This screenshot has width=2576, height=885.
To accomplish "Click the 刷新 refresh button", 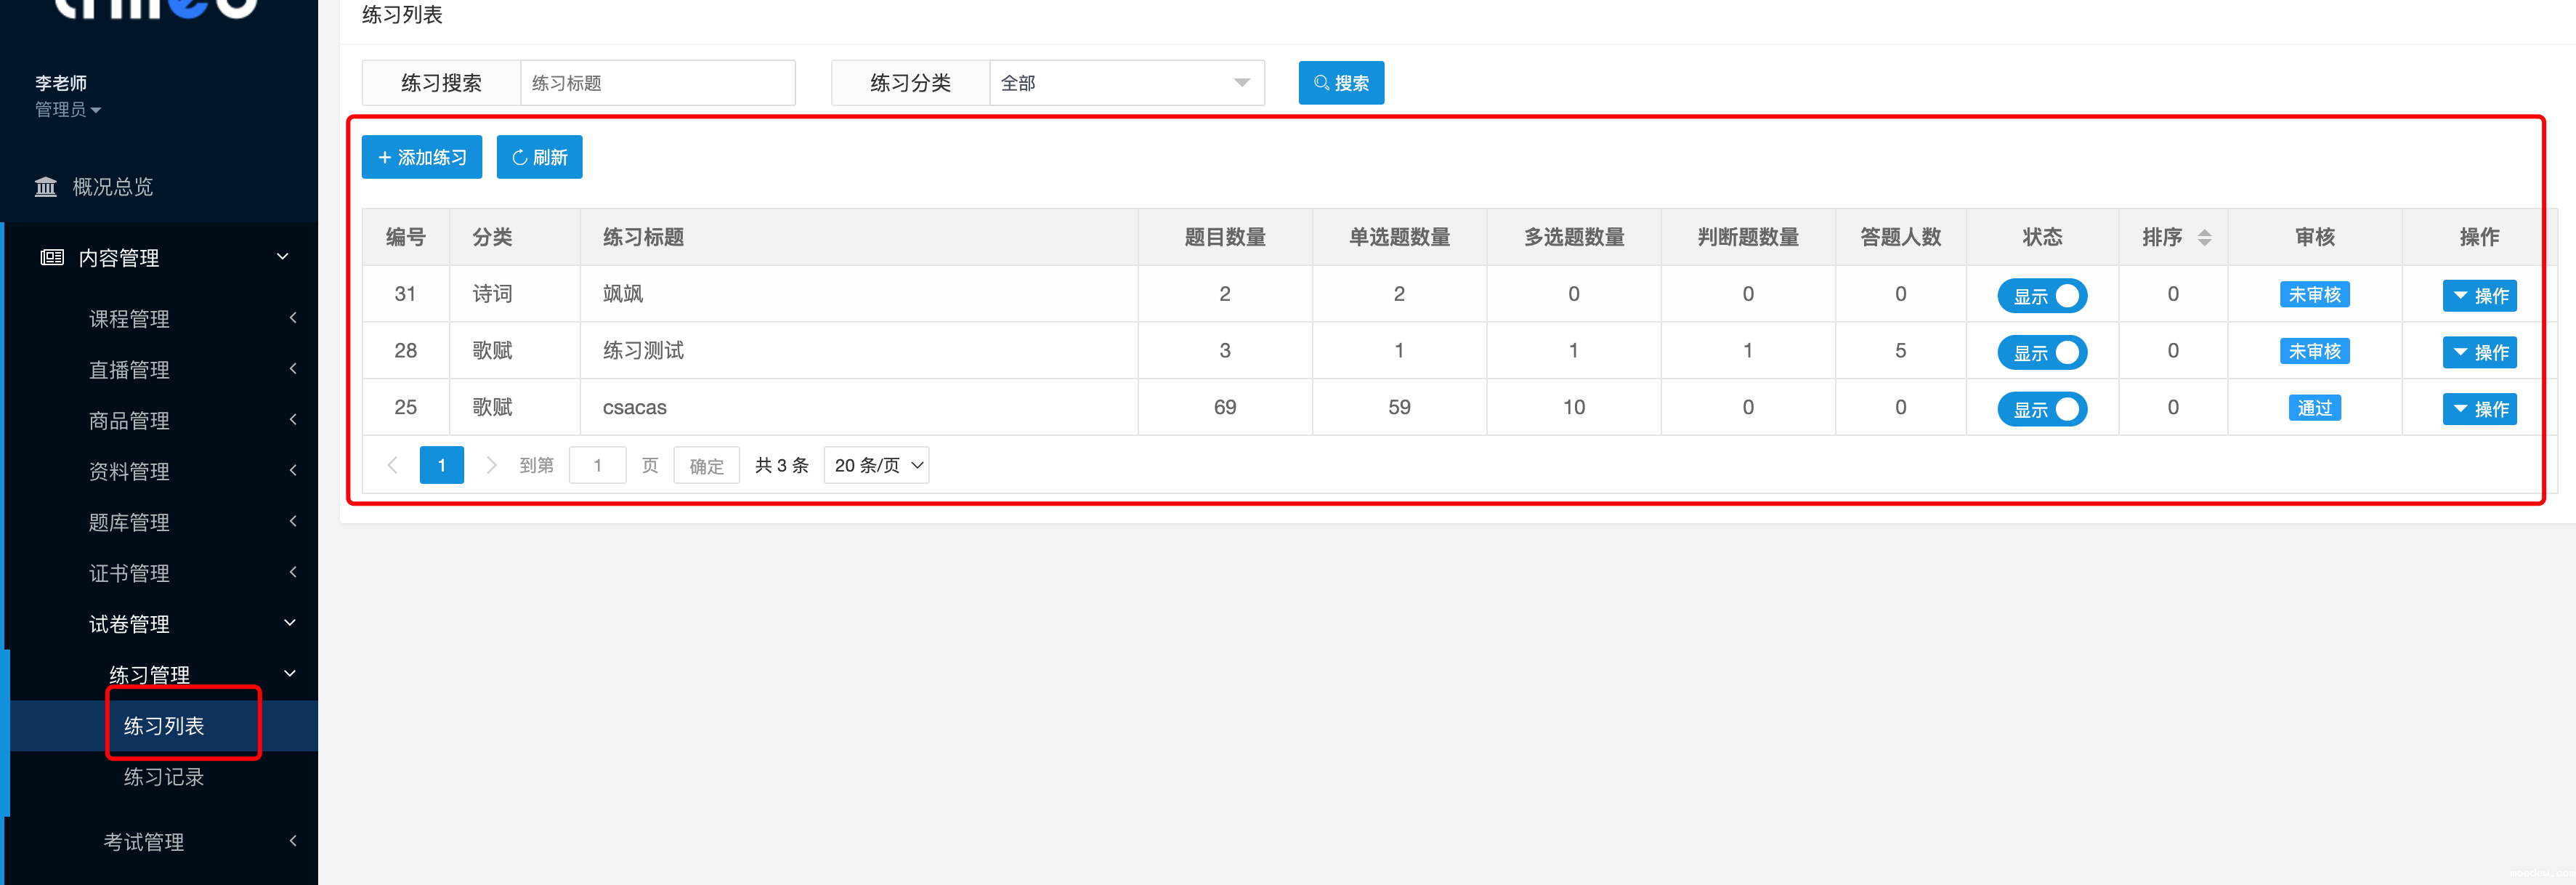I will coord(539,157).
